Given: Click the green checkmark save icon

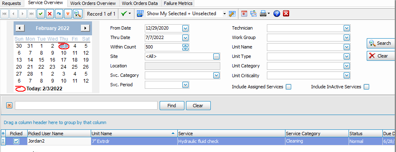Looking at the screenshot, I should point(40,14).
